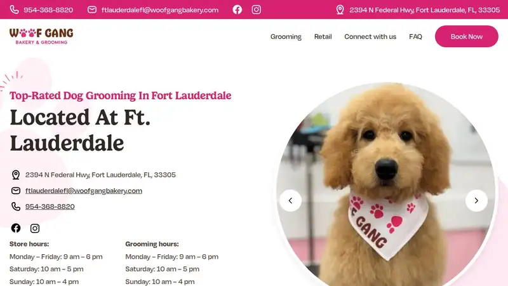Click store hours 'Monday – Friday: 9 am – 6 pm'
The height and width of the screenshot is (286, 508).
56,257
